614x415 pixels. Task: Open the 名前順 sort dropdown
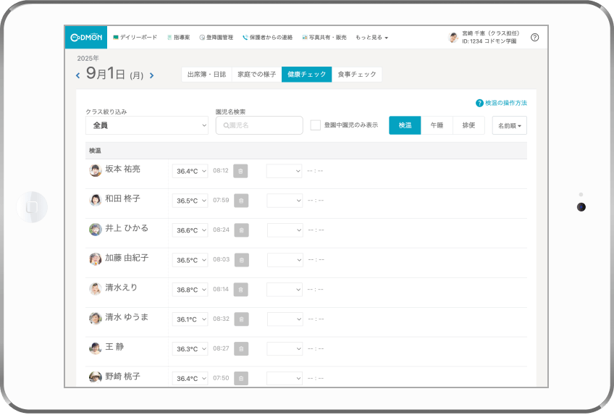click(509, 125)
